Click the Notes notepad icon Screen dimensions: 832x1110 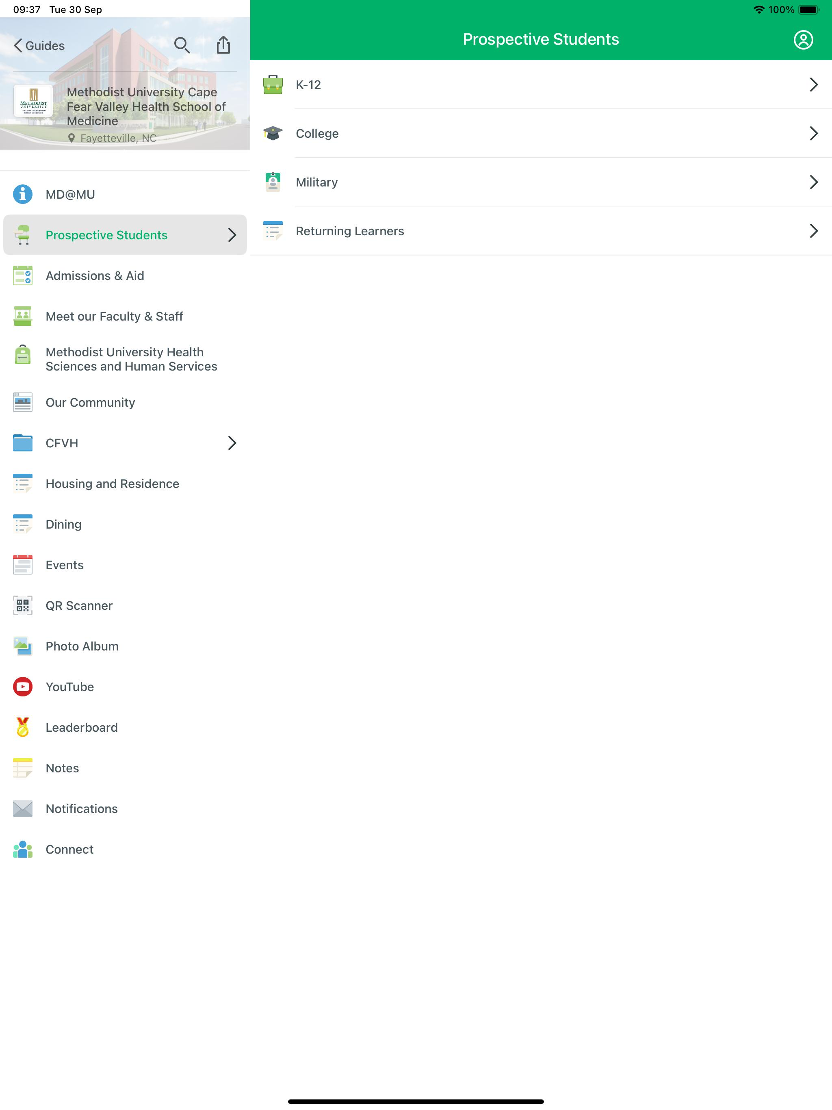click(x=23, y=768)
